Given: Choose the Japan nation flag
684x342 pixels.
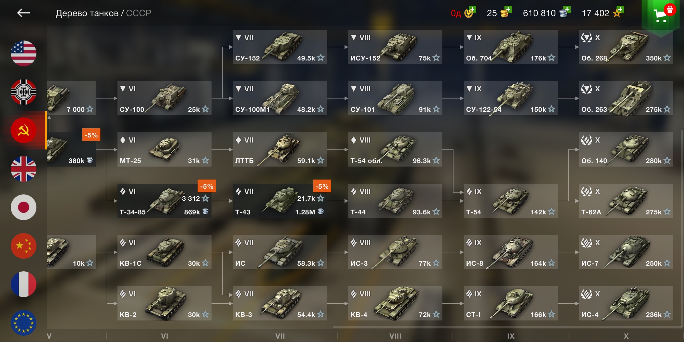Looking at the screenshot, I should click(x=23, y=207).
